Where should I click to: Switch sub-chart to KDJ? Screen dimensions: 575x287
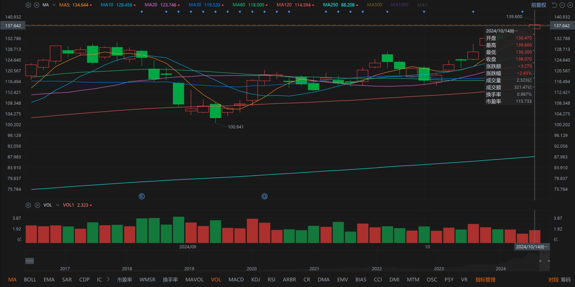256,280
